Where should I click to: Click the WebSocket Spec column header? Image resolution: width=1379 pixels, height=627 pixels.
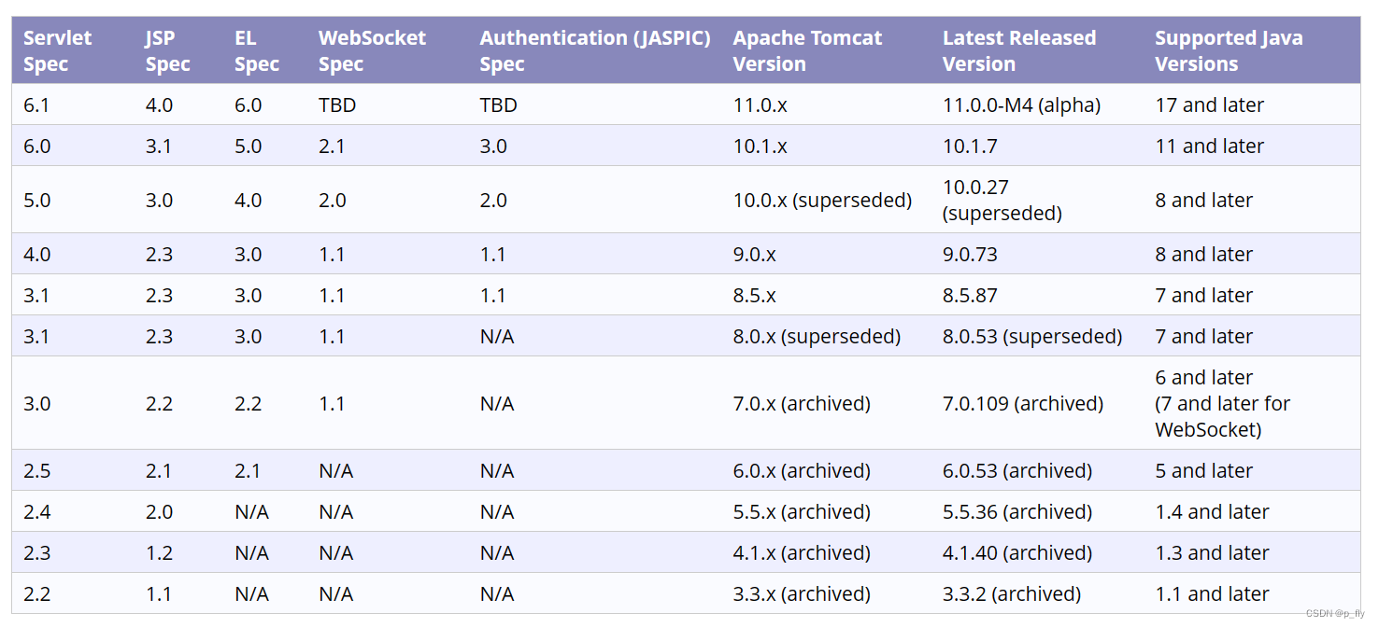tap(372, 51)
